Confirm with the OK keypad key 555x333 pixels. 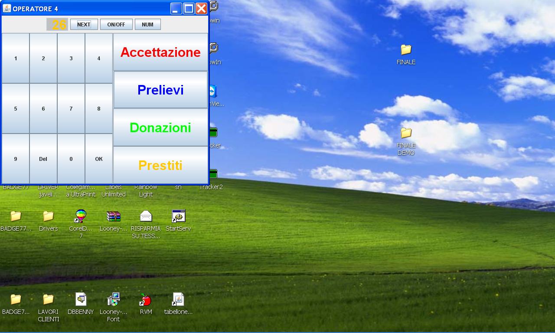point(99,159)
